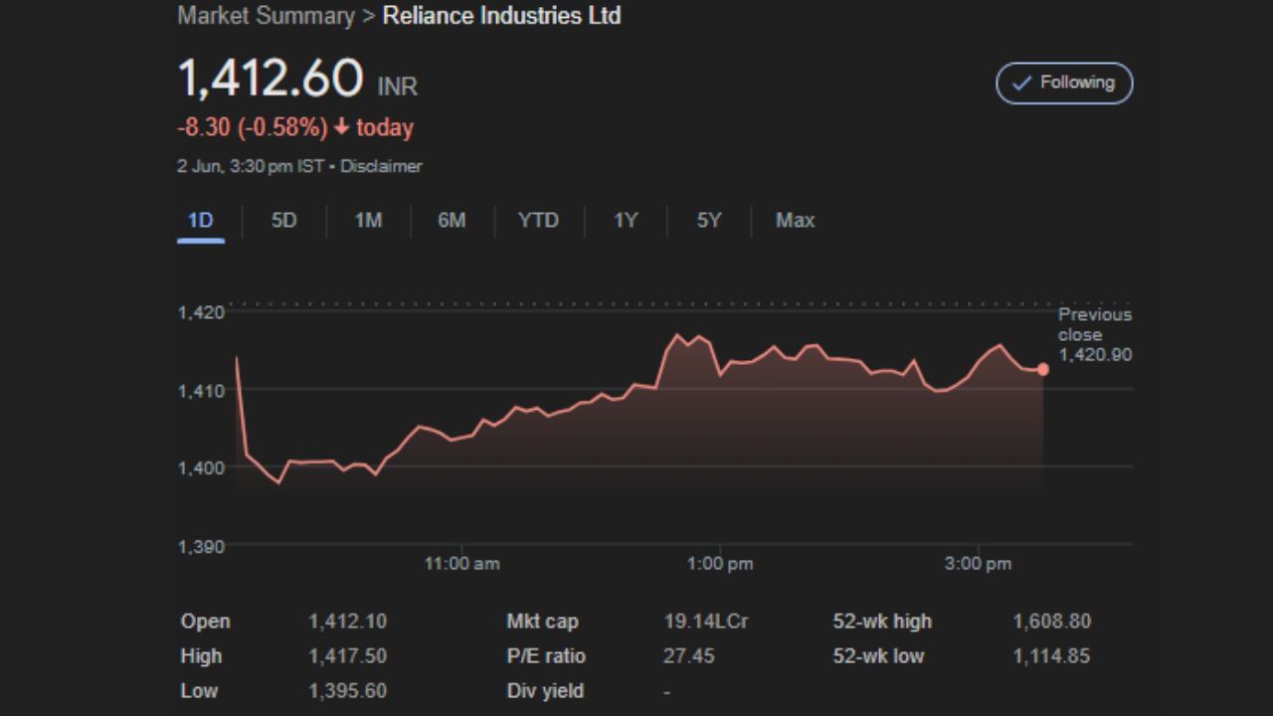The width and height of the screenshot is (1273, 716).
Task: Click the 52-wk high label
Action: click(883, 622)
